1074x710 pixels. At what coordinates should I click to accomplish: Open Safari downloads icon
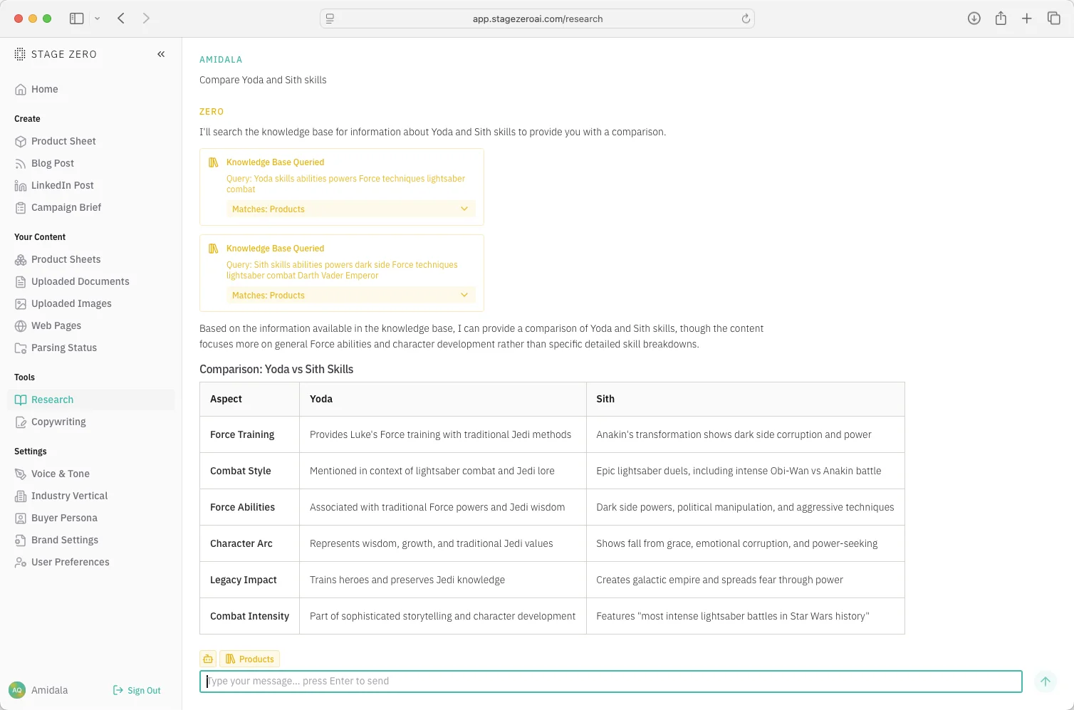tap(974, 19)
